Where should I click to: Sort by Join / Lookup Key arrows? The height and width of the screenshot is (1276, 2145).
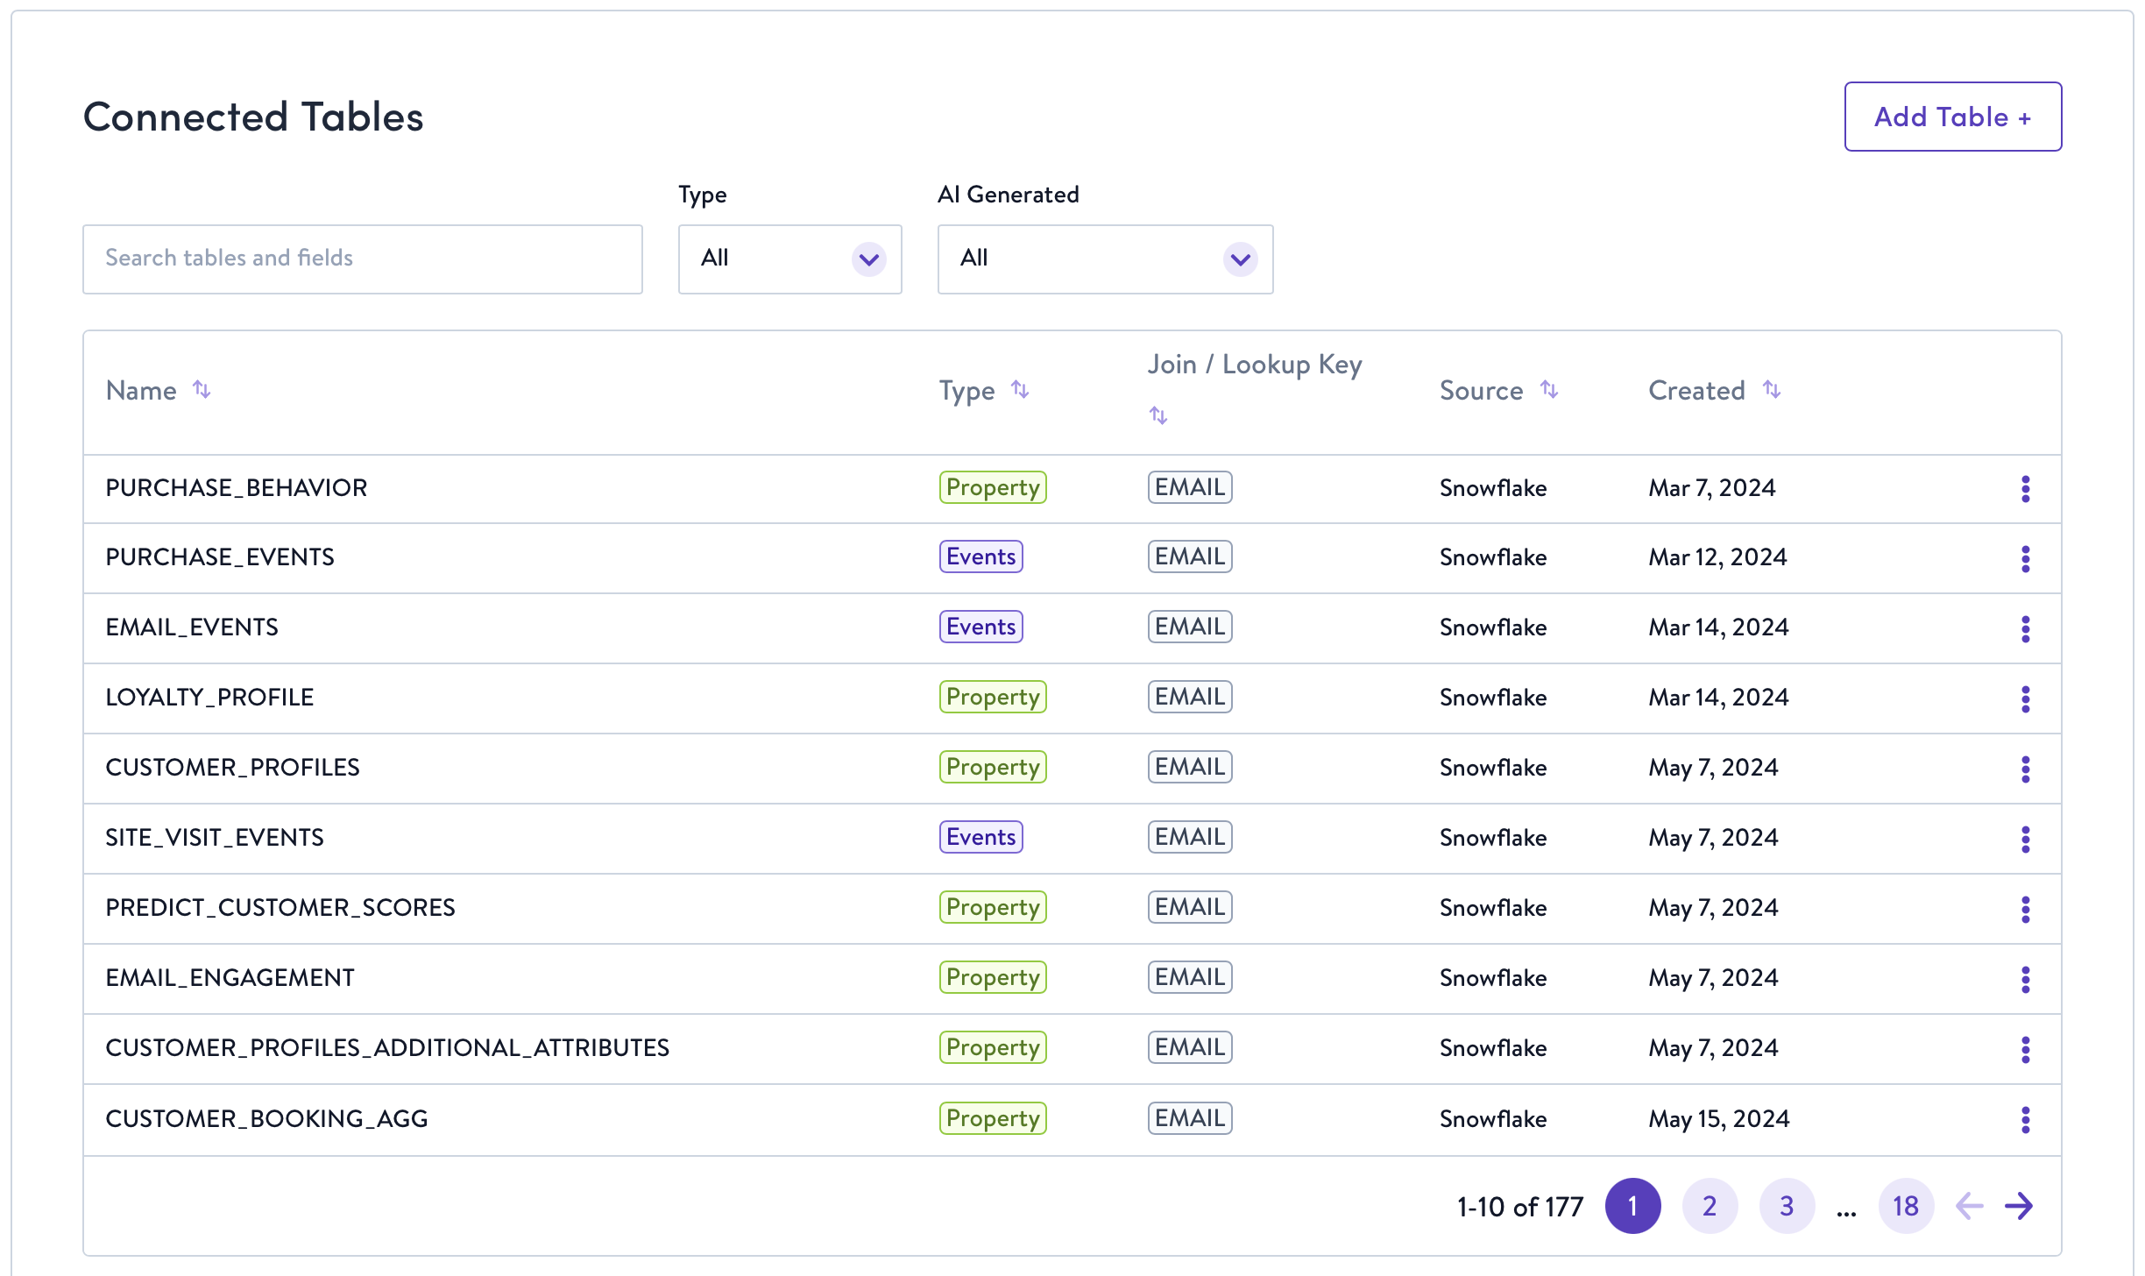(1158, 415)
